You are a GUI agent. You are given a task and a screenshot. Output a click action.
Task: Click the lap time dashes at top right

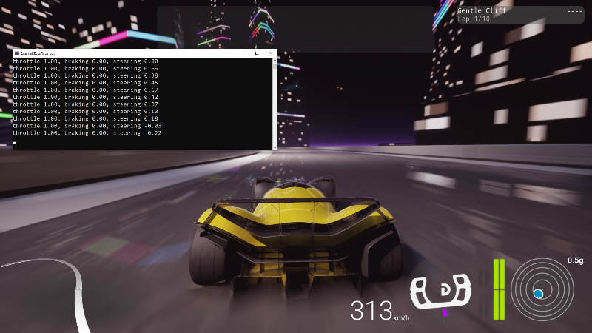coord(573,11)
